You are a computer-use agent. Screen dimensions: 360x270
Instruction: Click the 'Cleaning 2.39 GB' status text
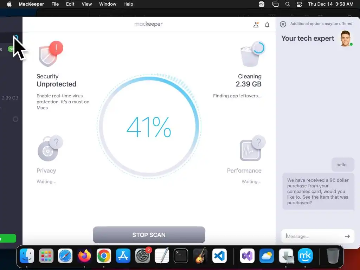[249, 81]
